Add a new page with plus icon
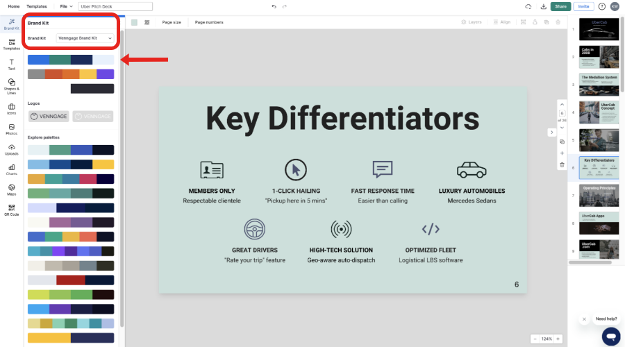This screenshot has height=347, width=625. tap(562, 153)
